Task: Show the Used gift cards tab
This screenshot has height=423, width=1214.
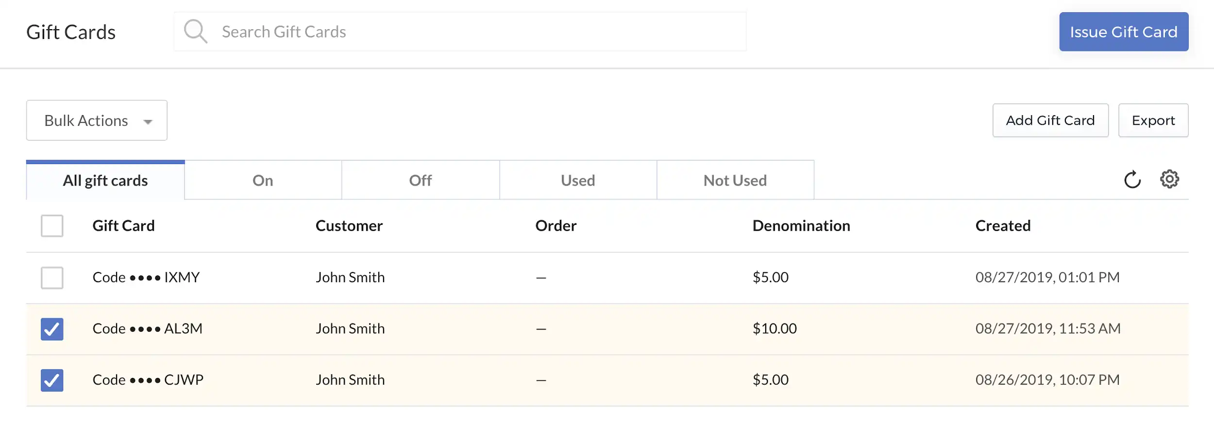Action: tap(578, 180)
